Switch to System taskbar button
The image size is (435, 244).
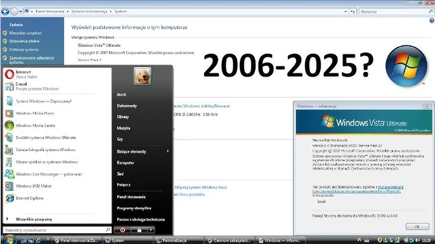tap(127, 241)
